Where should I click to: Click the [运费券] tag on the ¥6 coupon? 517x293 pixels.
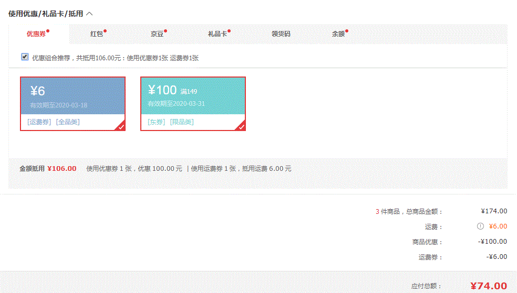pos(39,122)
